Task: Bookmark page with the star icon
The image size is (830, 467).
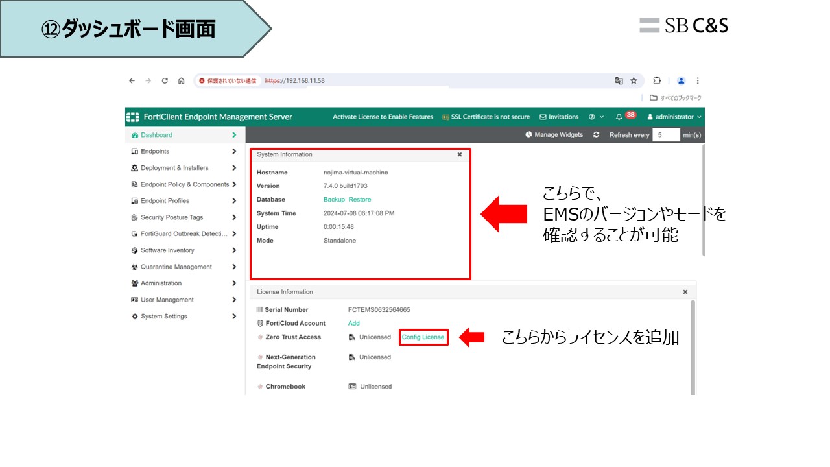Action: (634, 81)
